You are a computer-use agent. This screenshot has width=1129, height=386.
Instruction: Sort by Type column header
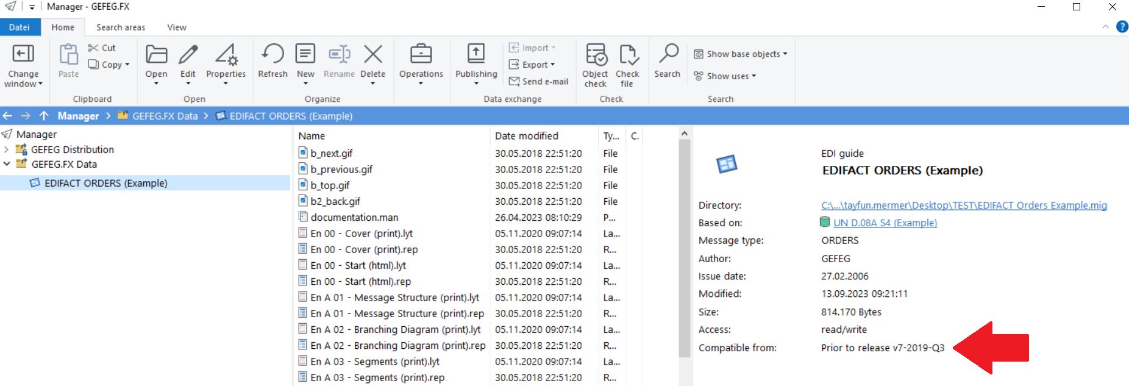tap(611, 135)
